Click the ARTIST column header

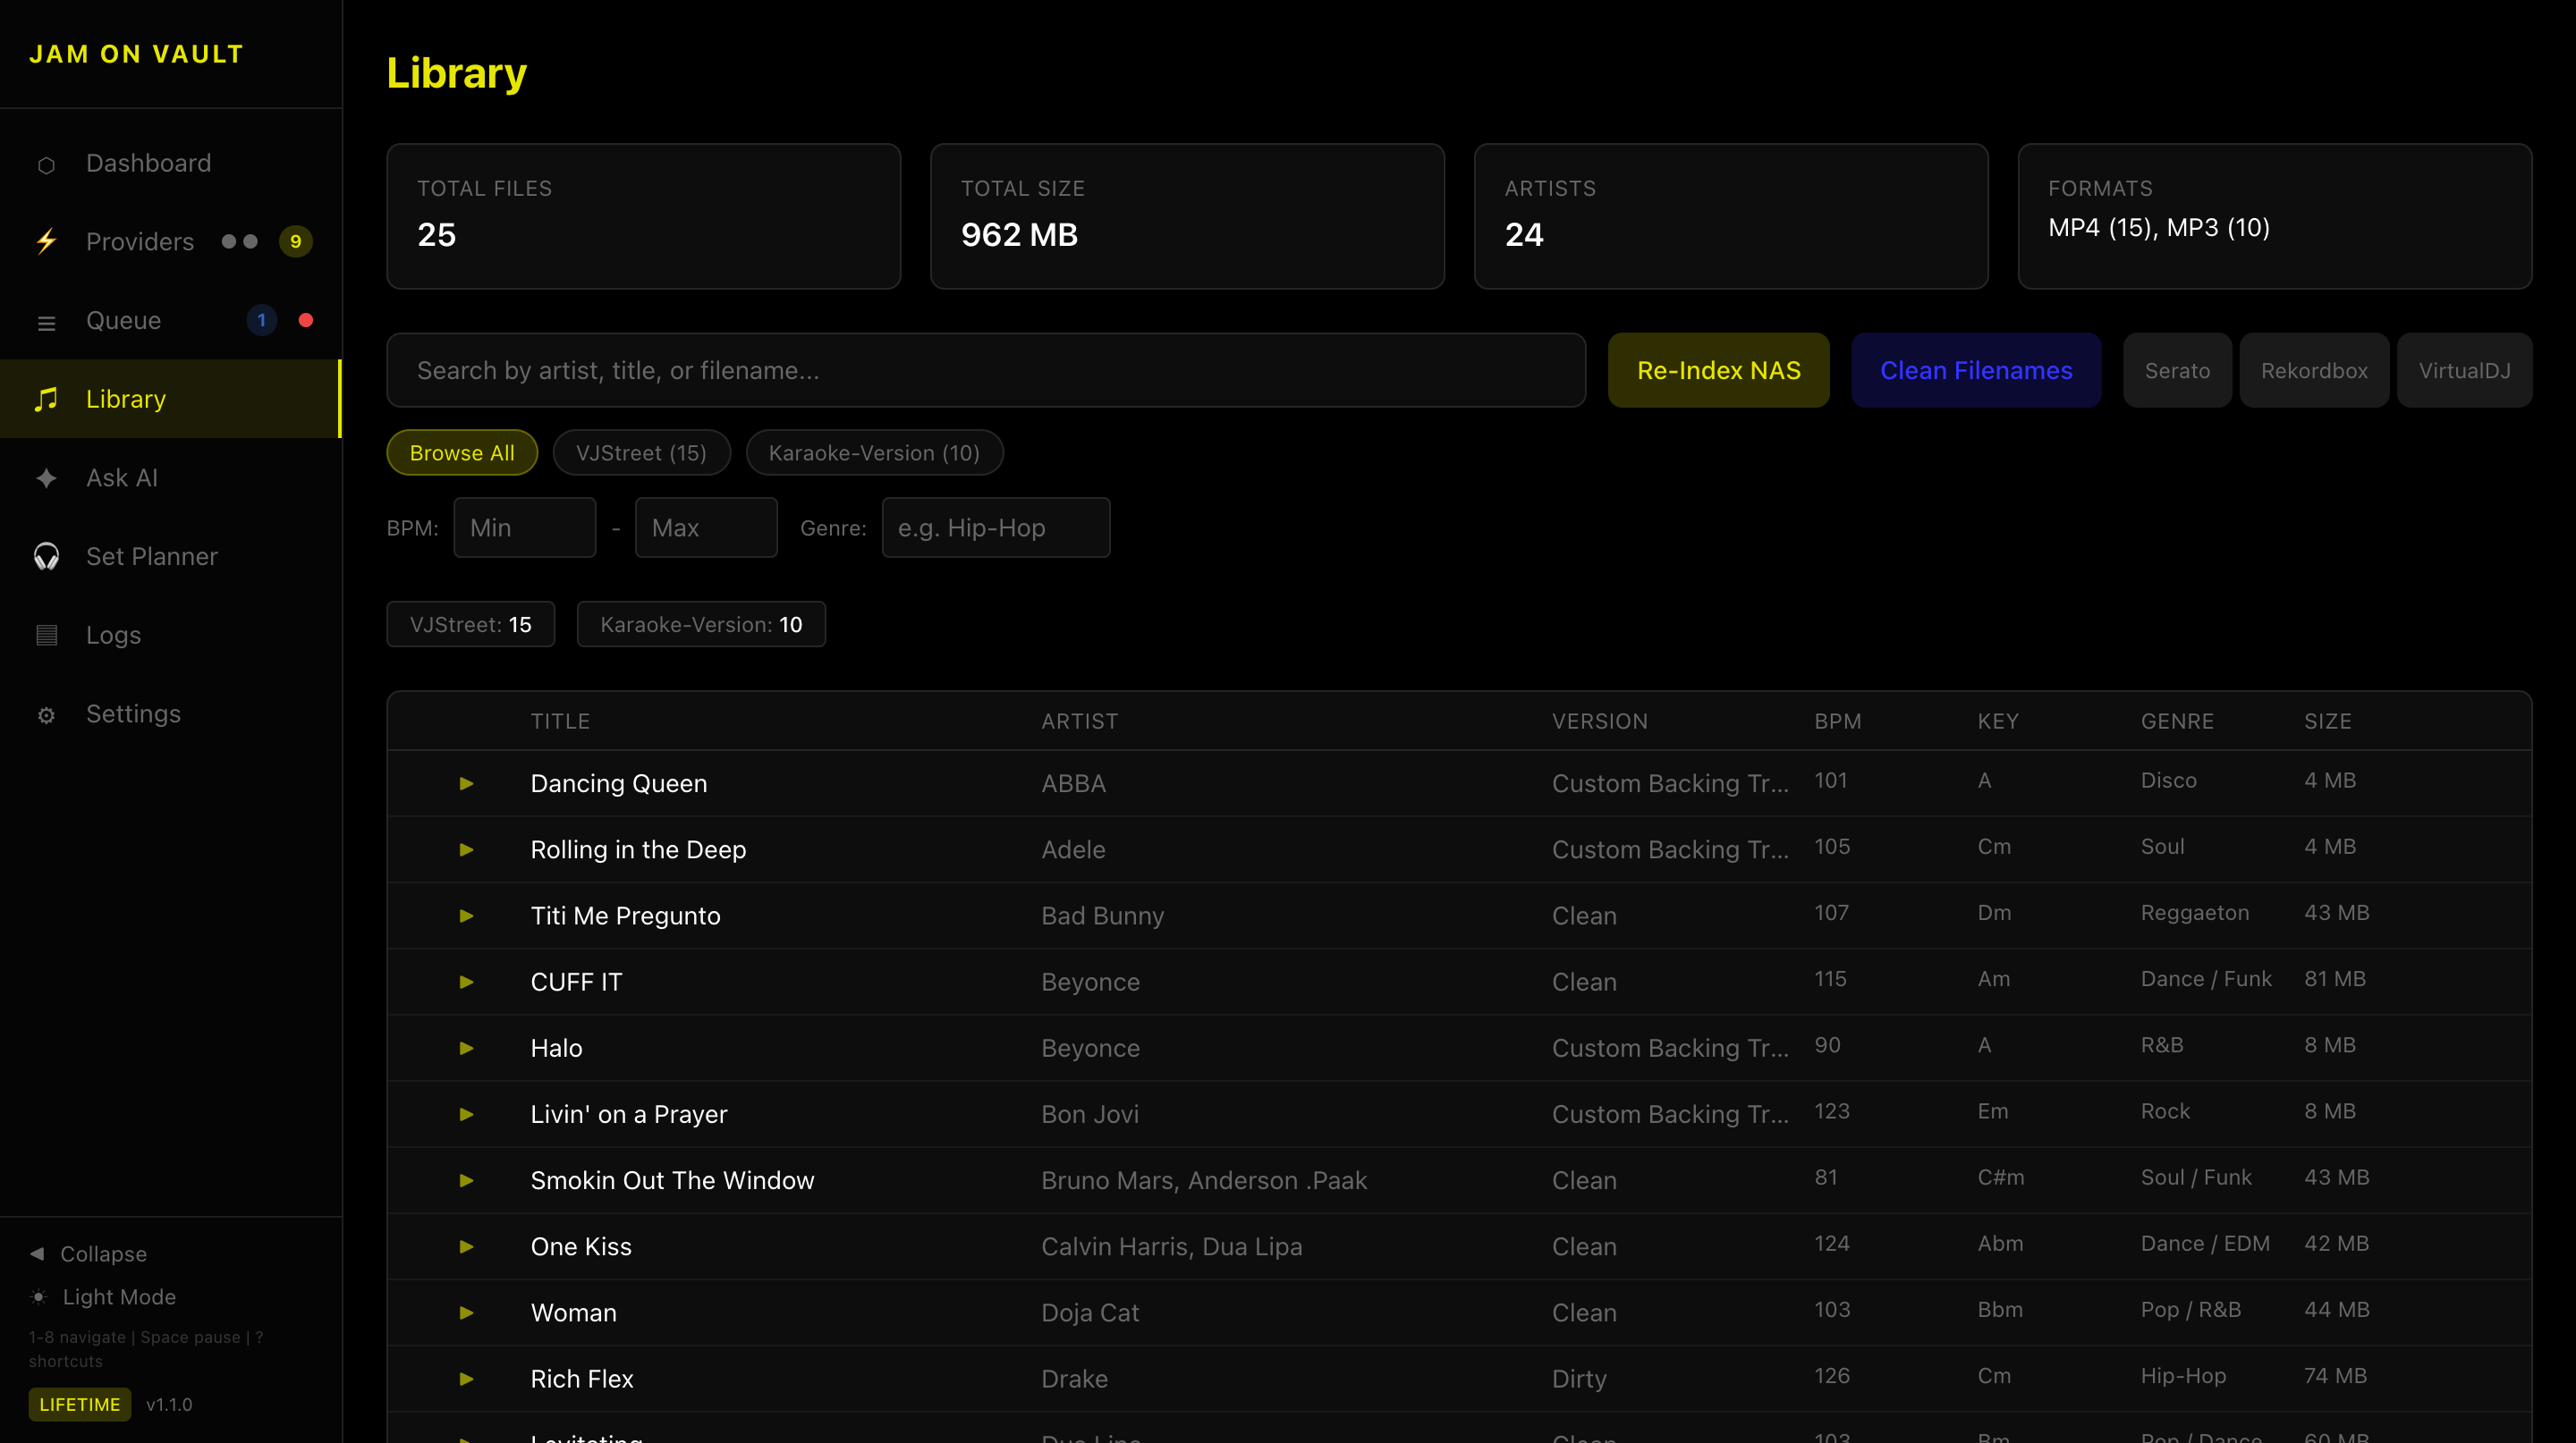click(1079, 721)
